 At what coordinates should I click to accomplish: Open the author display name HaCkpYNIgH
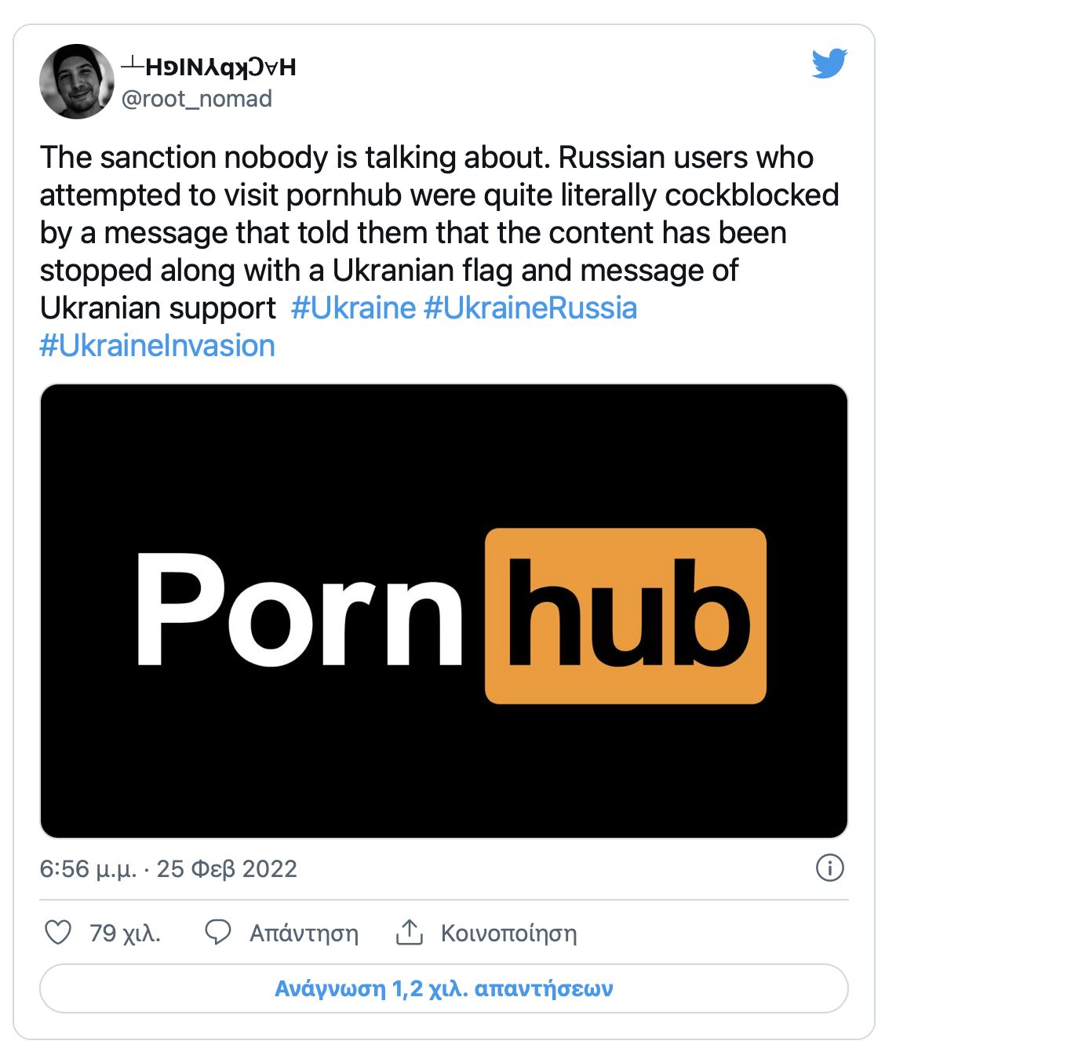209,67
